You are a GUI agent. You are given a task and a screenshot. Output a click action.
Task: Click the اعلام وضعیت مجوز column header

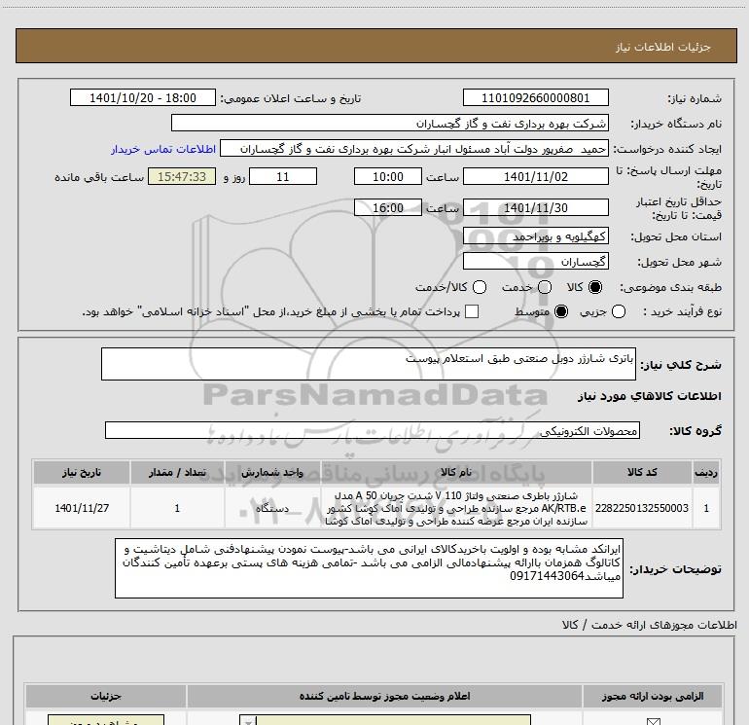point(384,696)
